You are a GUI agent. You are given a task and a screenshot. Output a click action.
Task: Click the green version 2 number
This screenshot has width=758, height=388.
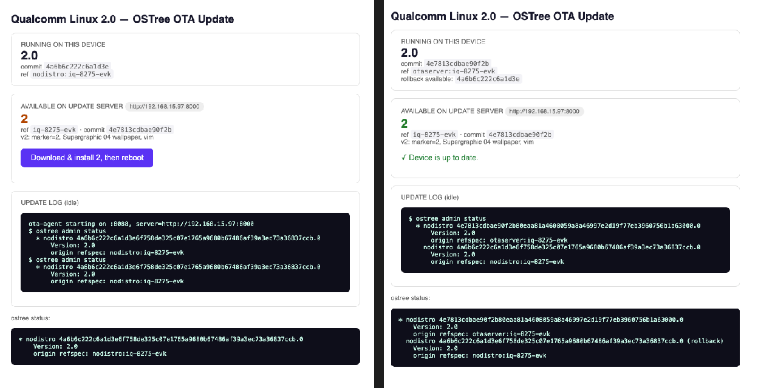tap(405, 124)
